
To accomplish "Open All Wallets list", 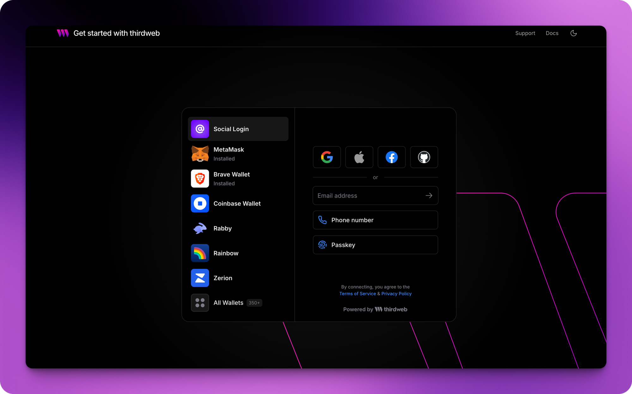I will (238, 303).
